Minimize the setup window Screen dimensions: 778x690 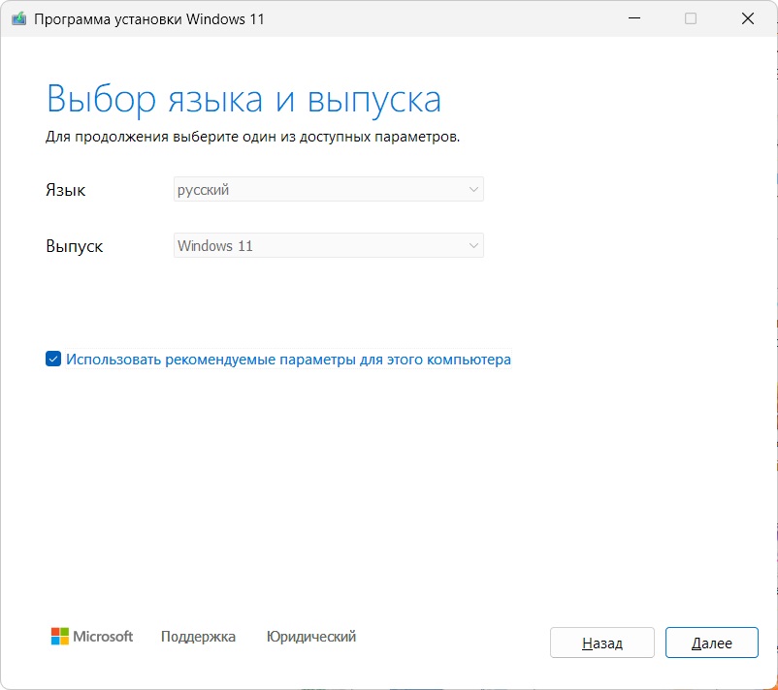(634, 18)
